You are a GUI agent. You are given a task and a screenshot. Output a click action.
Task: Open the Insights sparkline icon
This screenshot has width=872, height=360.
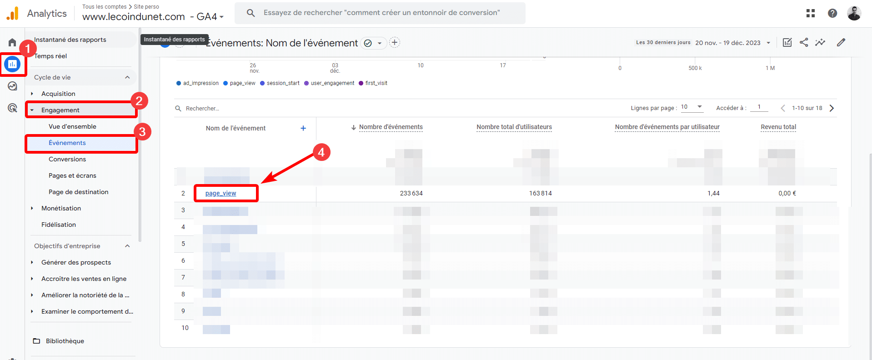click(x=820, y=42)
